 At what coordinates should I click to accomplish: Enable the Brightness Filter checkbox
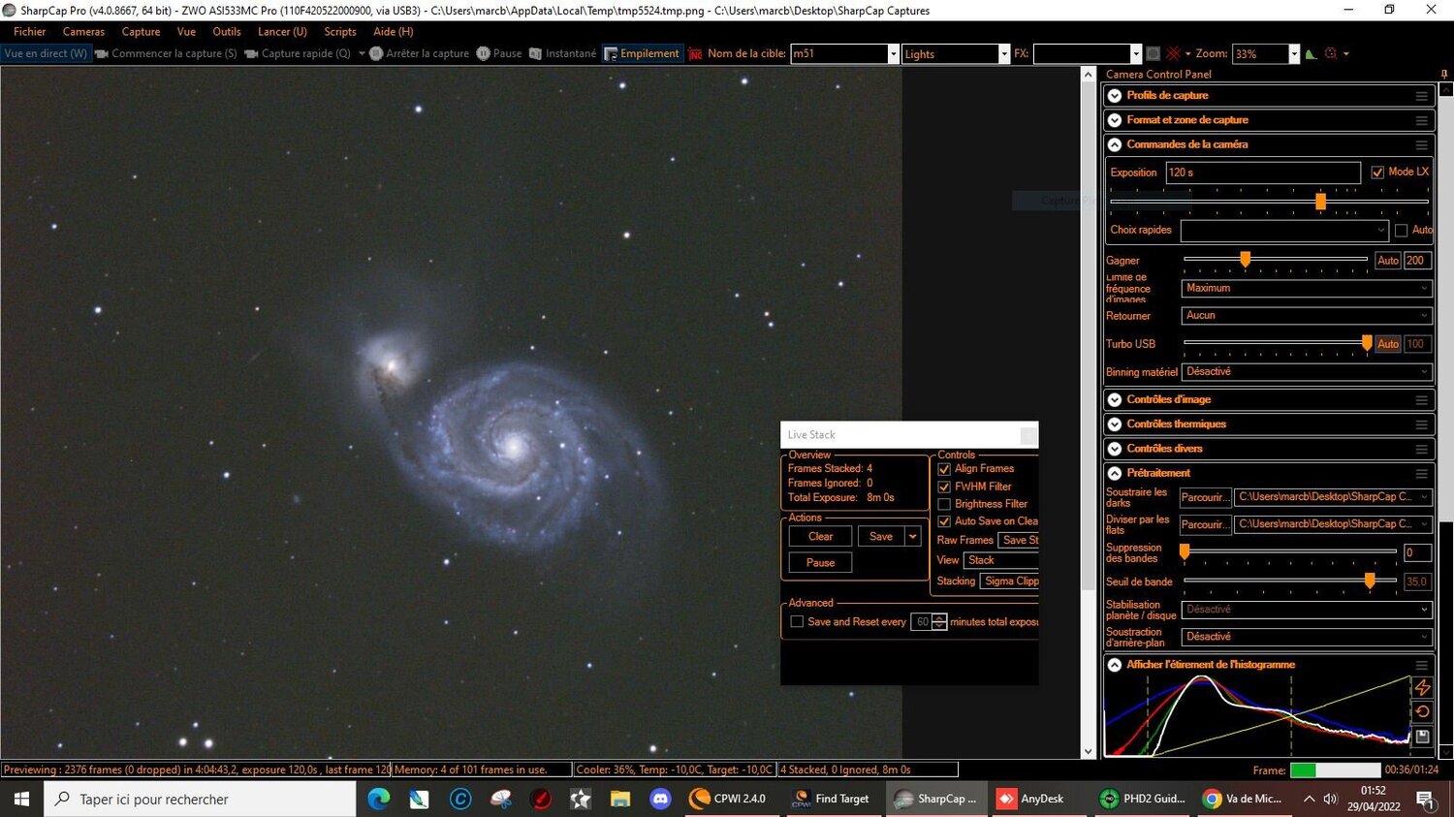click(x=943, y=503)
